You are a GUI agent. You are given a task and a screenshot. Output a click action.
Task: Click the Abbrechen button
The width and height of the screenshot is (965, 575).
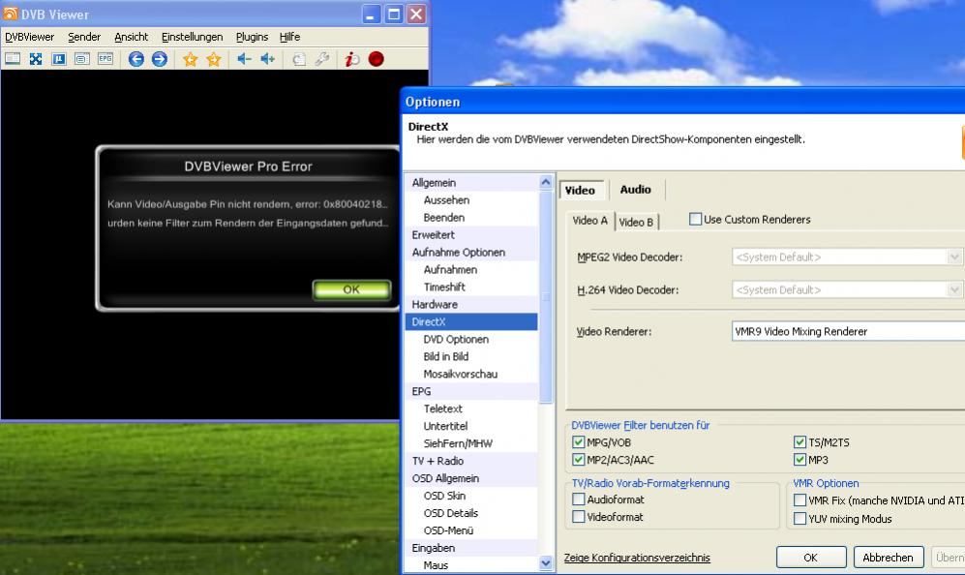click(889, 558)
